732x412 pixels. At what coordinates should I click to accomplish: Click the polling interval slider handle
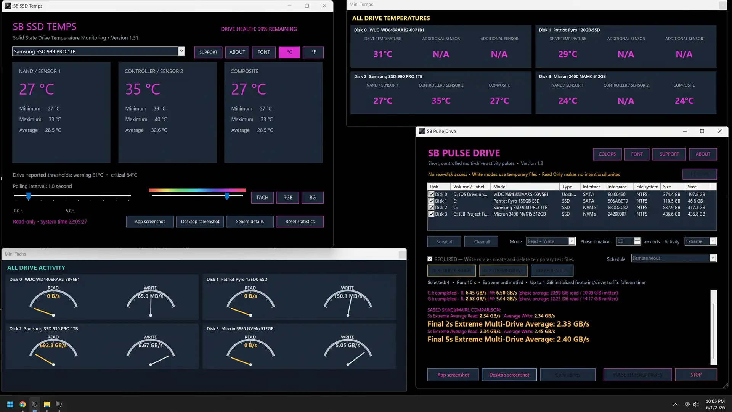pos(29,196)
